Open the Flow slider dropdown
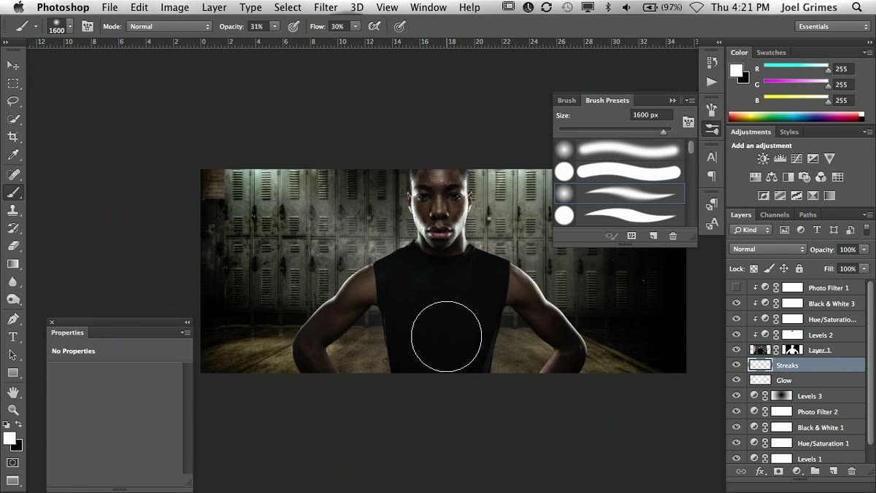Screen dimensions: 876x493 [x=355, y=26]
